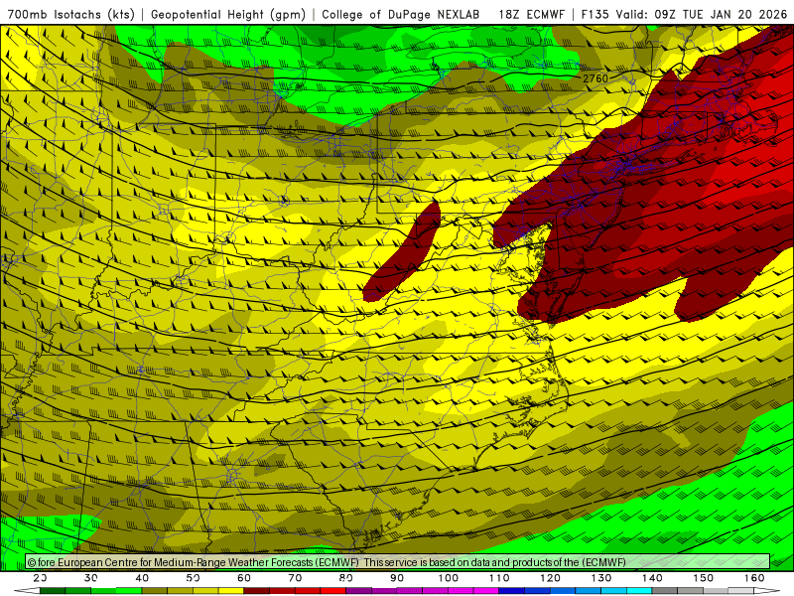Click the dark maroon swatch just after 60
The image size is (794, 596).
click(257, 591)
